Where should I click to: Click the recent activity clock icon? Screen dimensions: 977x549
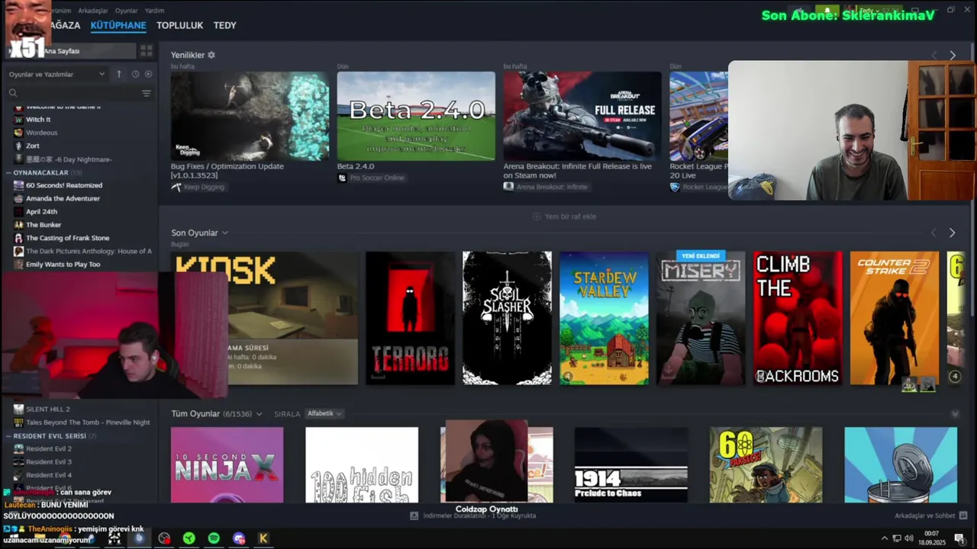[x=135, y=74]
